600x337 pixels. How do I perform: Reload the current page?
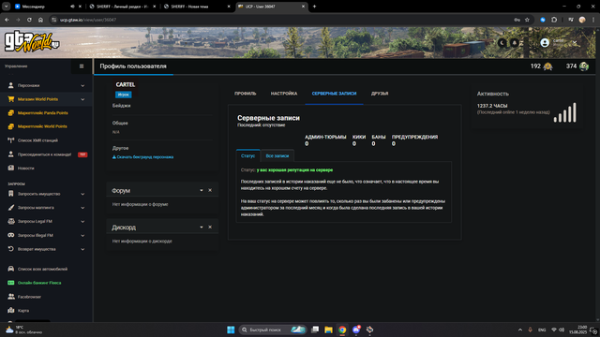[x=29, y=20]
